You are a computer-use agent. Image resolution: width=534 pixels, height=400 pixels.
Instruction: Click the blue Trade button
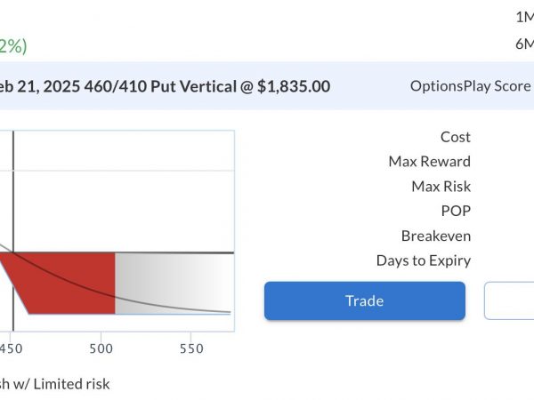click(365, 300)
